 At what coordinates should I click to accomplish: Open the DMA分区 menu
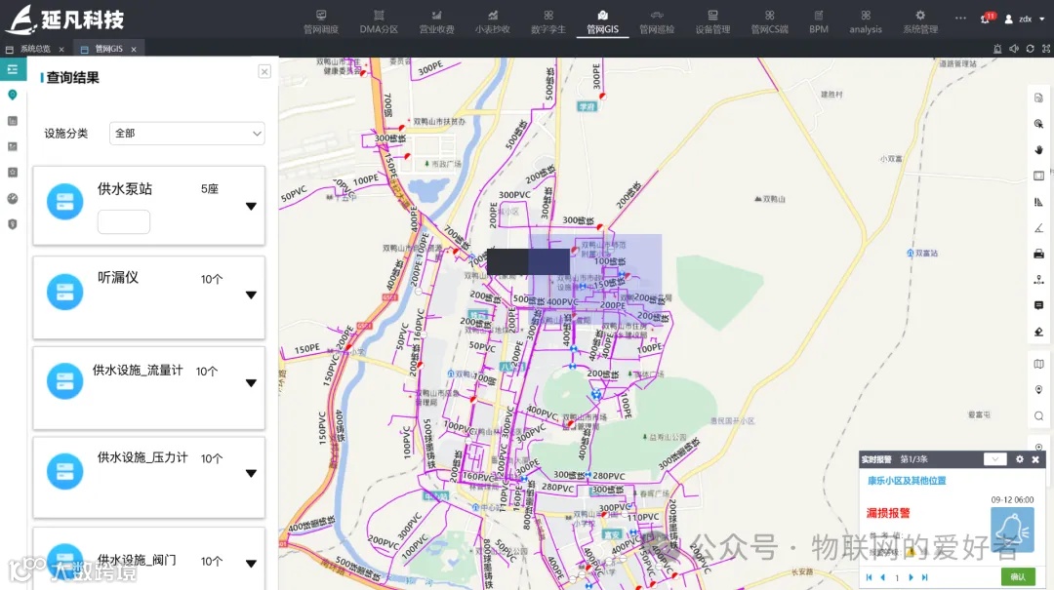pyautogui.click(x=379, y=22)
